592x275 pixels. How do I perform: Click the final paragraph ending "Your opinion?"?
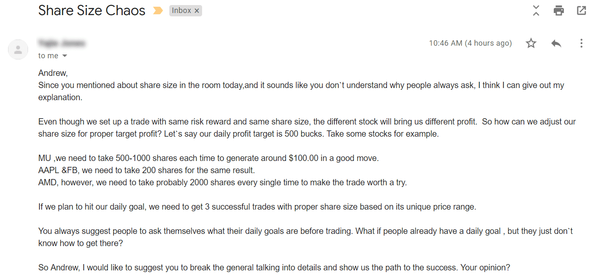274,267
